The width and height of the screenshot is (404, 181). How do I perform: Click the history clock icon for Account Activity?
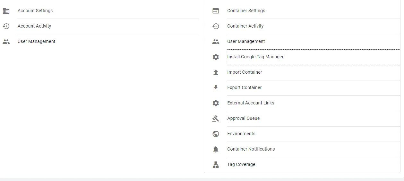coord(6,26)
